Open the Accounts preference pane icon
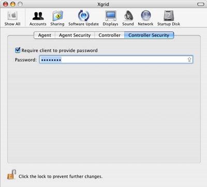Screen dimensions: 207x187 point(38,16)
